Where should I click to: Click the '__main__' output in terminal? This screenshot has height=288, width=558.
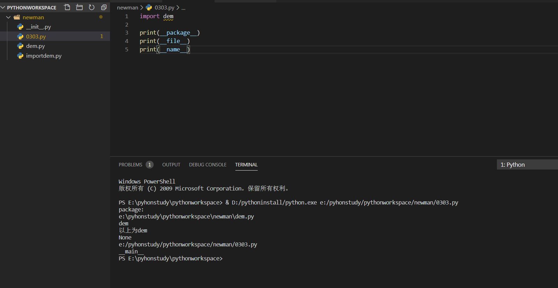point(131,251)
